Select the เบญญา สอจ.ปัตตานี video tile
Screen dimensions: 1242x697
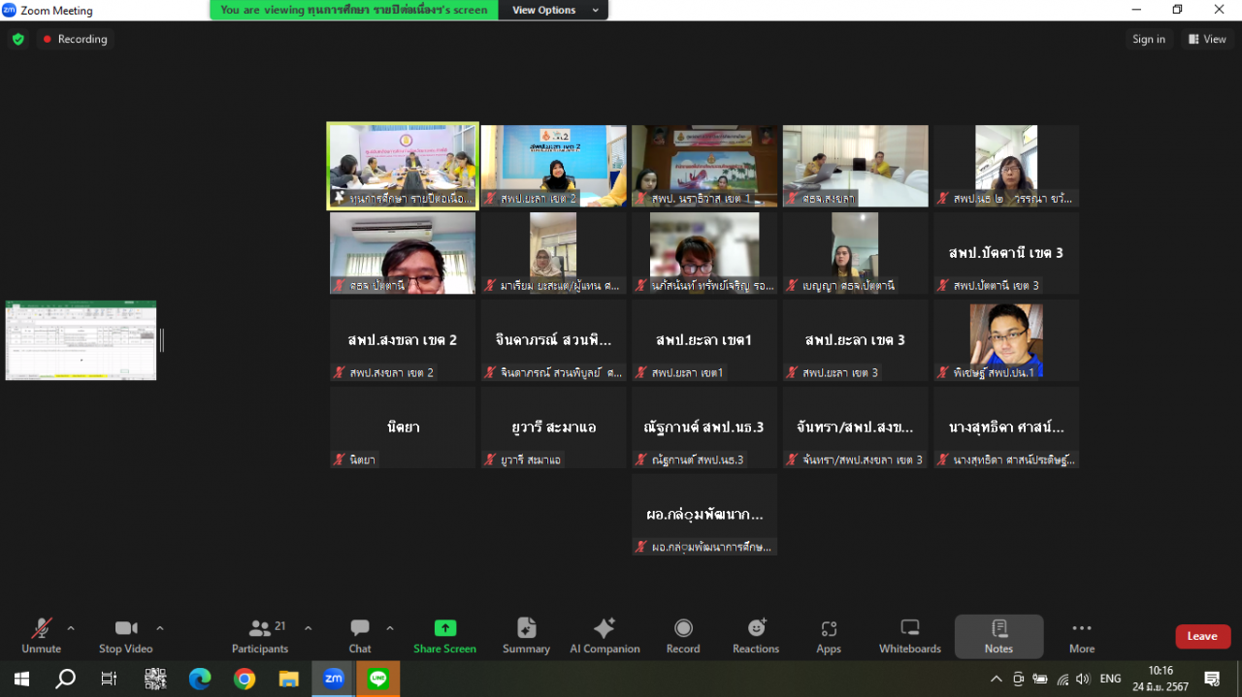(856, 253)
